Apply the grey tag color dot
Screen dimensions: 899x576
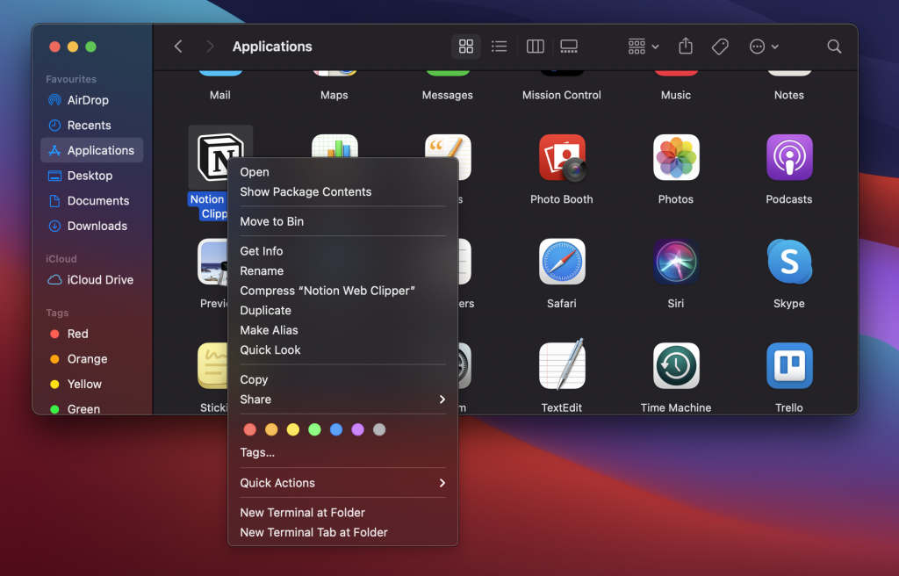click(379, 429)
